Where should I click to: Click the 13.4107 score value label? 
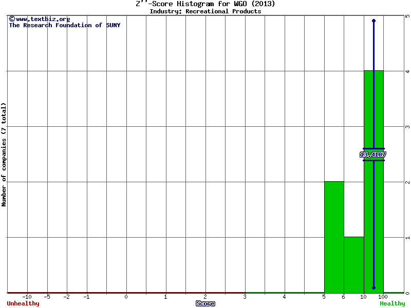click(372, 155)
